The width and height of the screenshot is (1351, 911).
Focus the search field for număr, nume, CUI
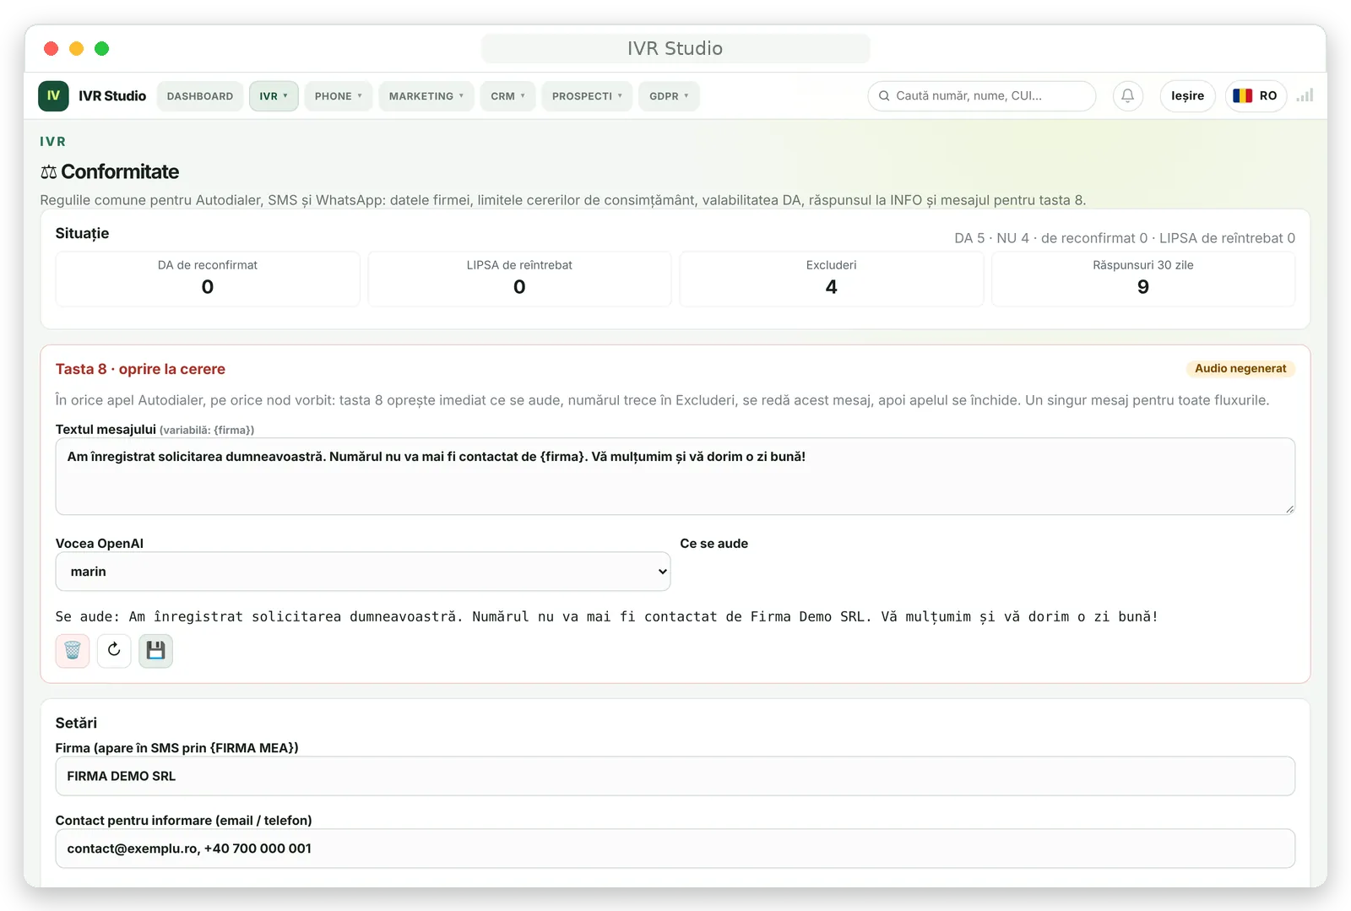pos(982,96)
